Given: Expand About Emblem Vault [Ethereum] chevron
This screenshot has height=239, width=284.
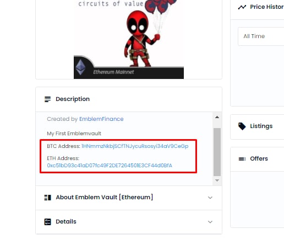Looking at the screenshot, I should (x=210, y=198).
